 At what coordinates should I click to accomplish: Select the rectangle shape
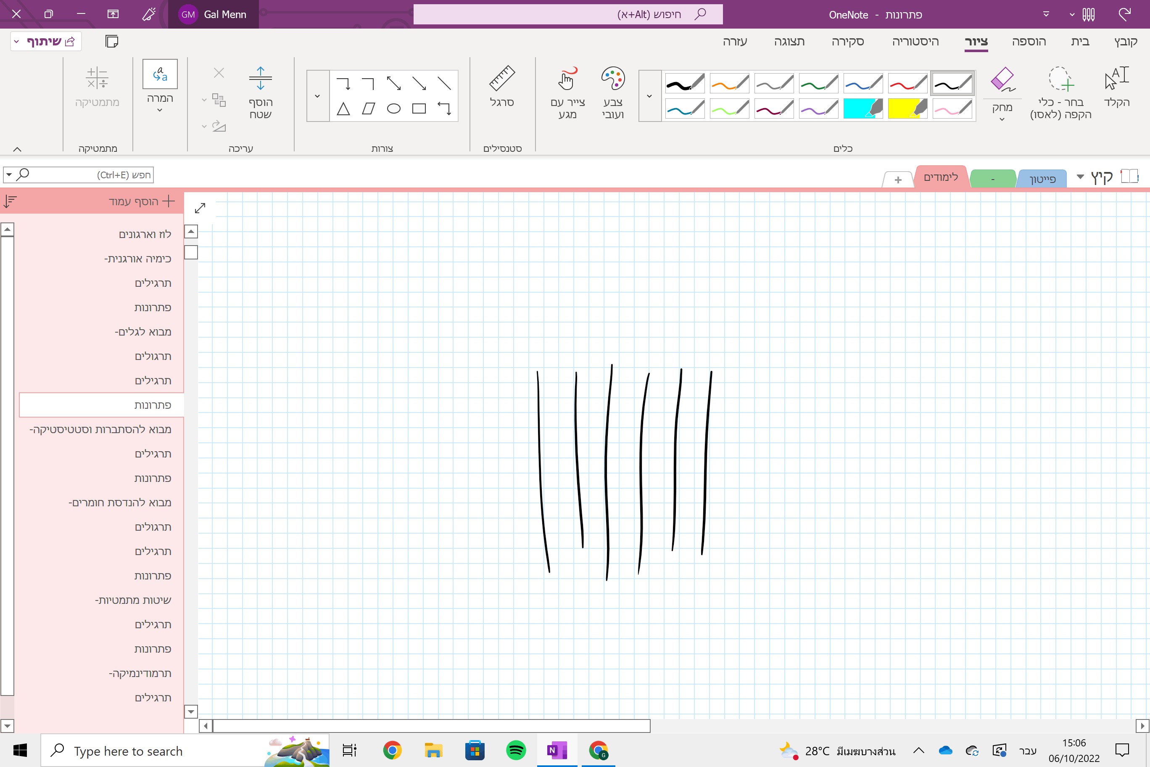pyautogui.click(x=419, y=108)
